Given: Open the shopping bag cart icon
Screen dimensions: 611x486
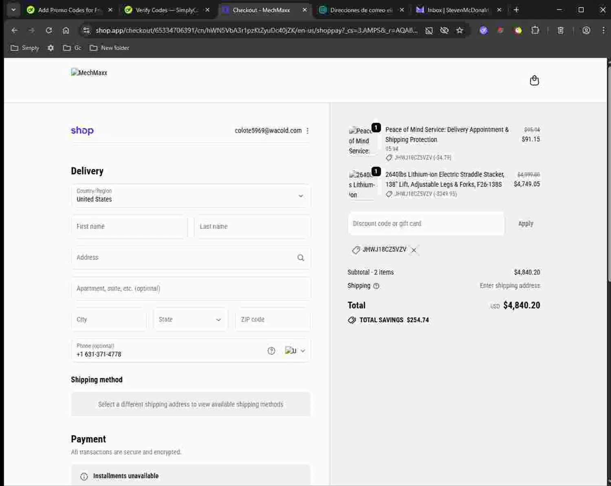Looking at the screenshot, I should pyautogui.click(x=534, y=80).
